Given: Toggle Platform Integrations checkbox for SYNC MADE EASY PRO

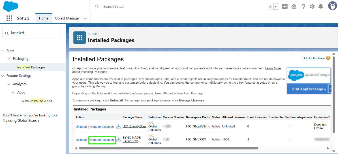Looking at the screenshot, I should [290, 140].
